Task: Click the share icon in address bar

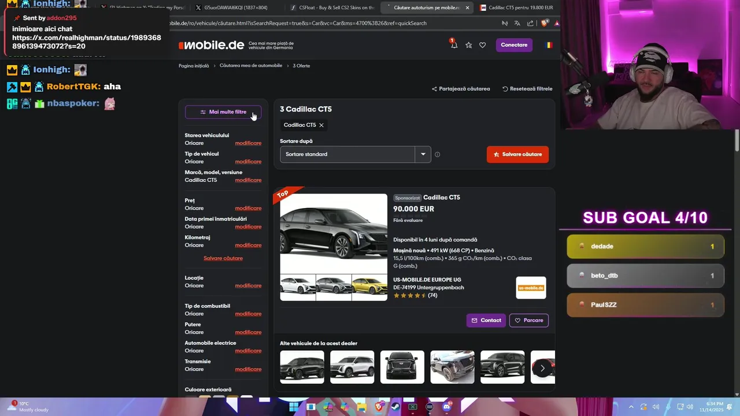Action: (x=530, y=23)
